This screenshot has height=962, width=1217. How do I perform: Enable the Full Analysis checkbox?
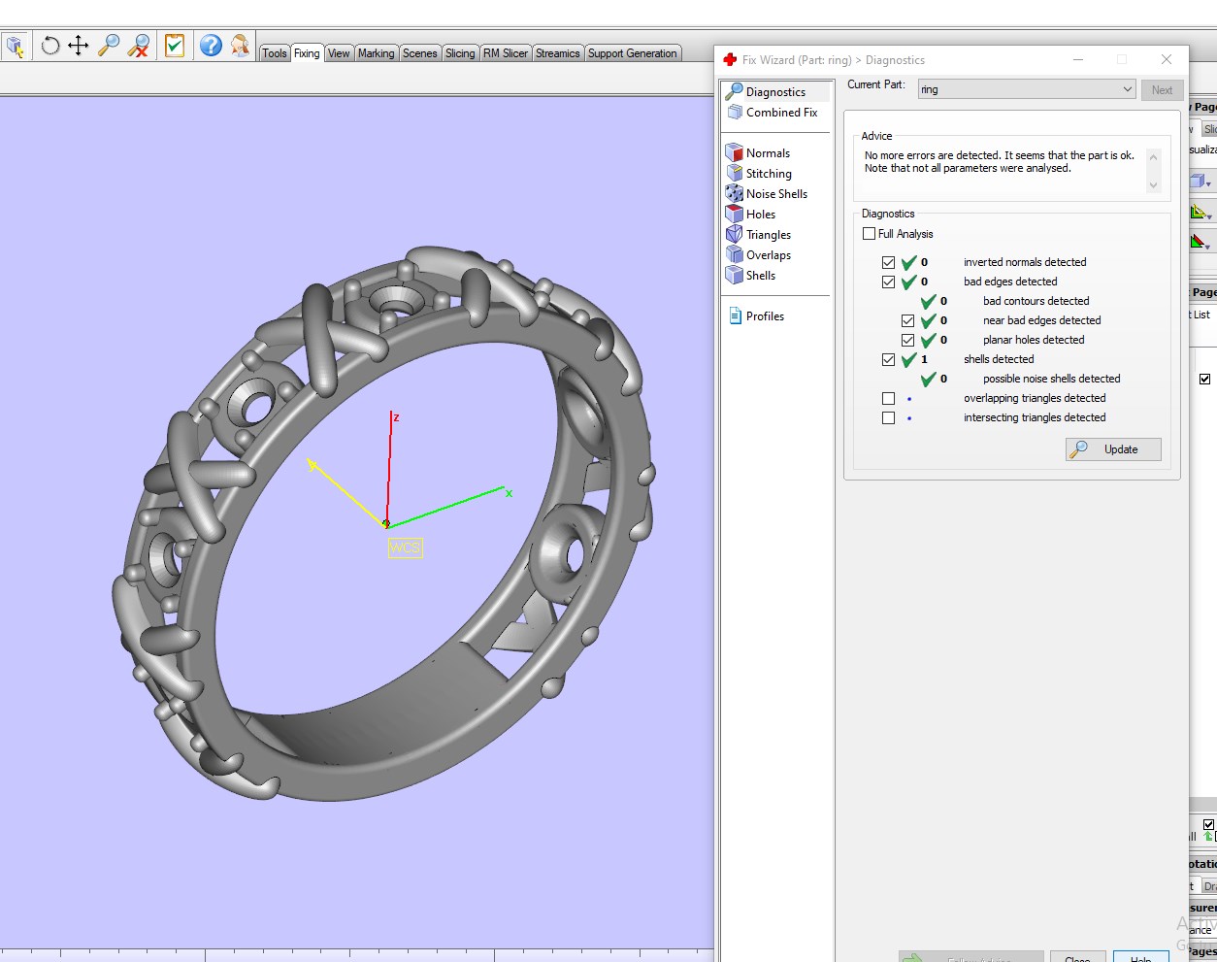point(870,234)
